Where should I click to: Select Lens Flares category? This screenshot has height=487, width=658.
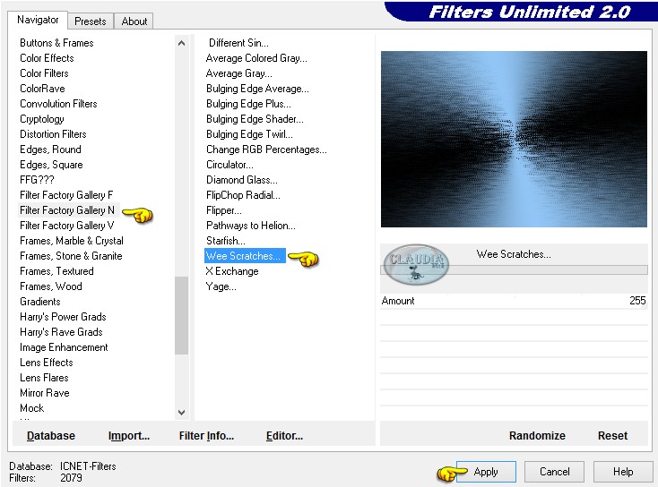pos(44,378)
